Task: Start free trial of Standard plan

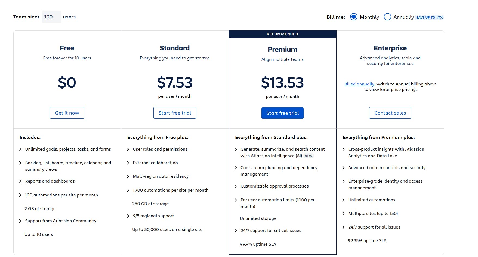Action: click(174, 113)
